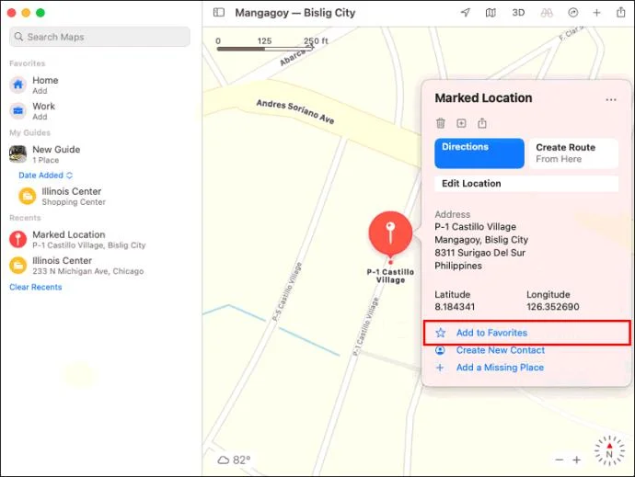Click the Look Around binoculars icon

[547, 13]
